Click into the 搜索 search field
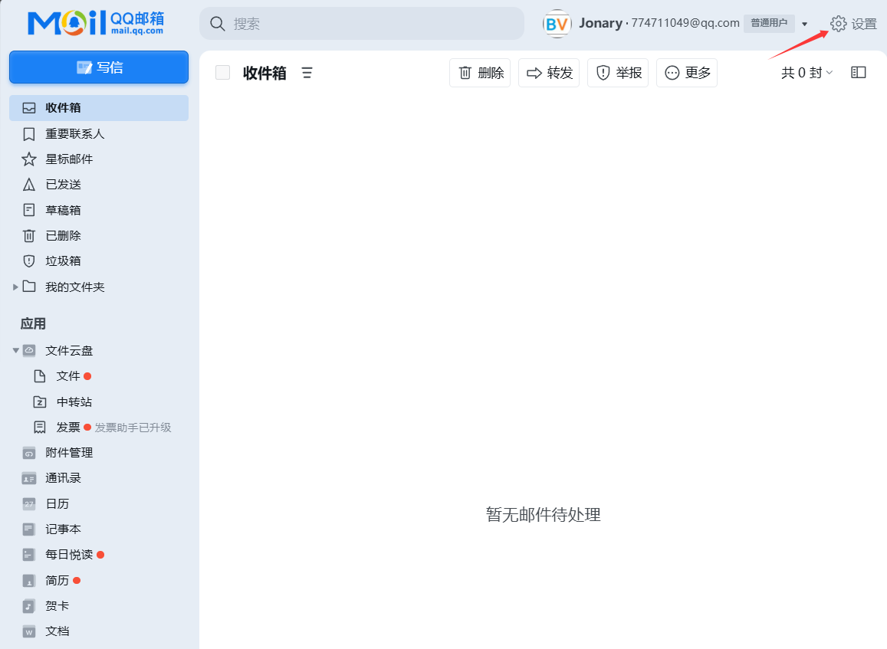Viewport: 887px width, 649px height. [x=362, y=24]
